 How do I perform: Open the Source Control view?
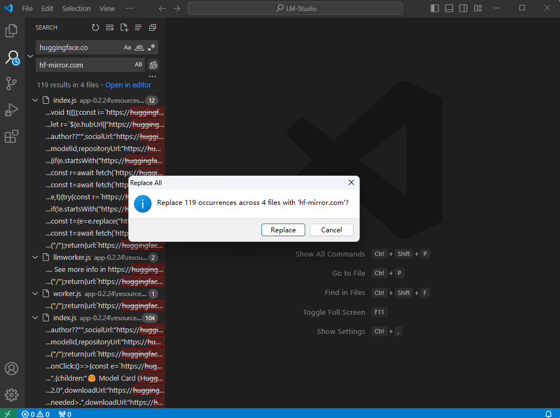[x=12, y=83]
